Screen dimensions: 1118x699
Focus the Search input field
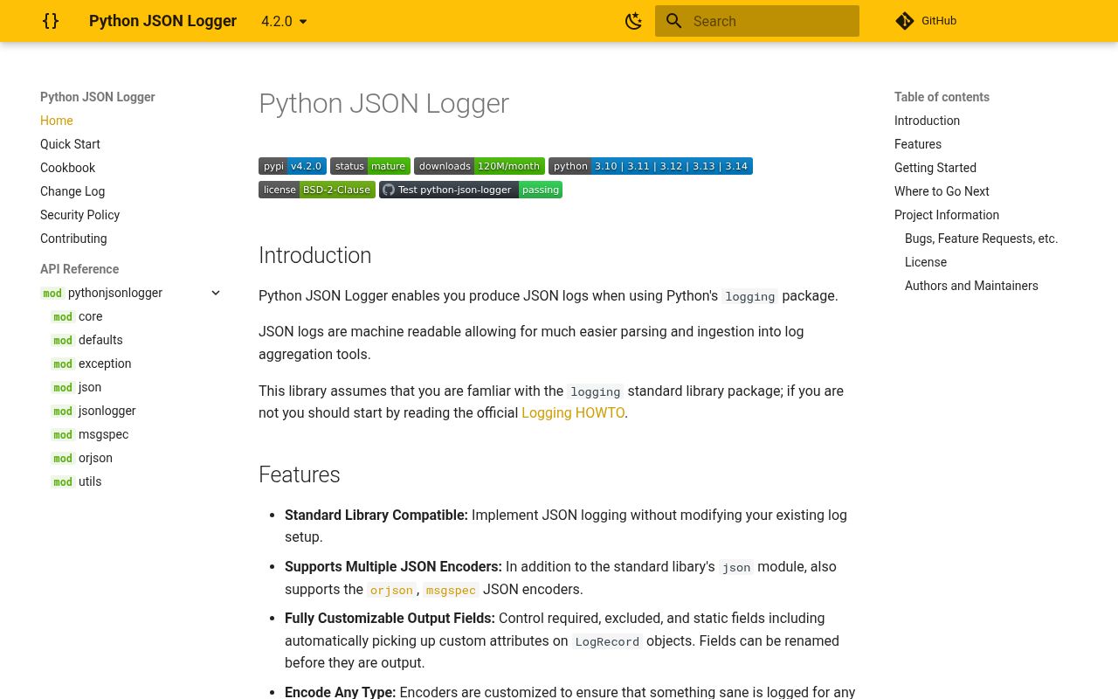pos(757,21)
